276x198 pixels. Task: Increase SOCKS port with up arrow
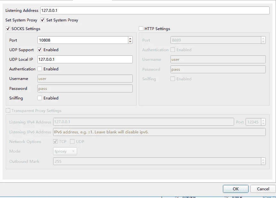click(130, 39)
